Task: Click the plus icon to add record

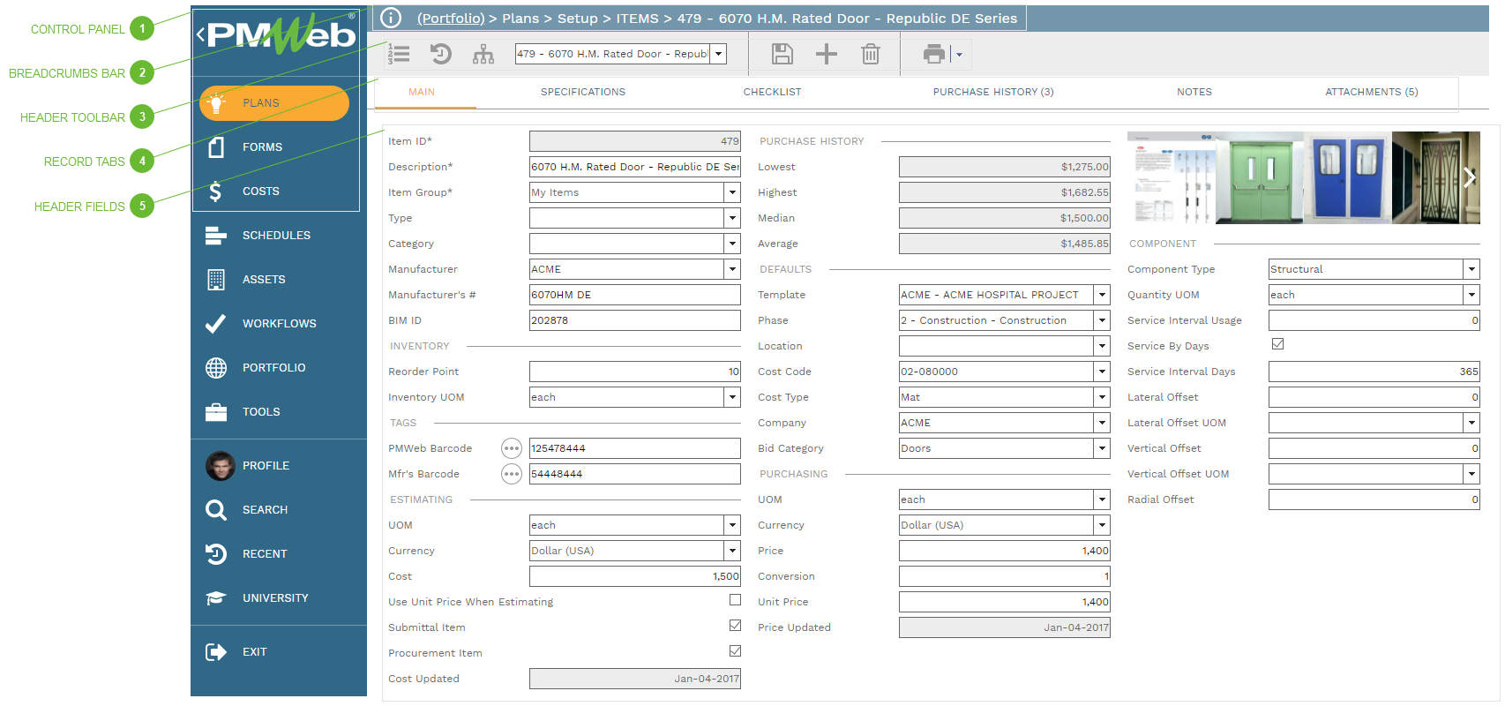Action: [826, 55]
